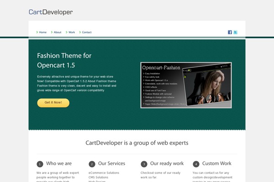The width and height of the screenshot is (274, 182).
Task: Click the text 'Extremely attractive and unique theme'
Action: tap(63, 76)
